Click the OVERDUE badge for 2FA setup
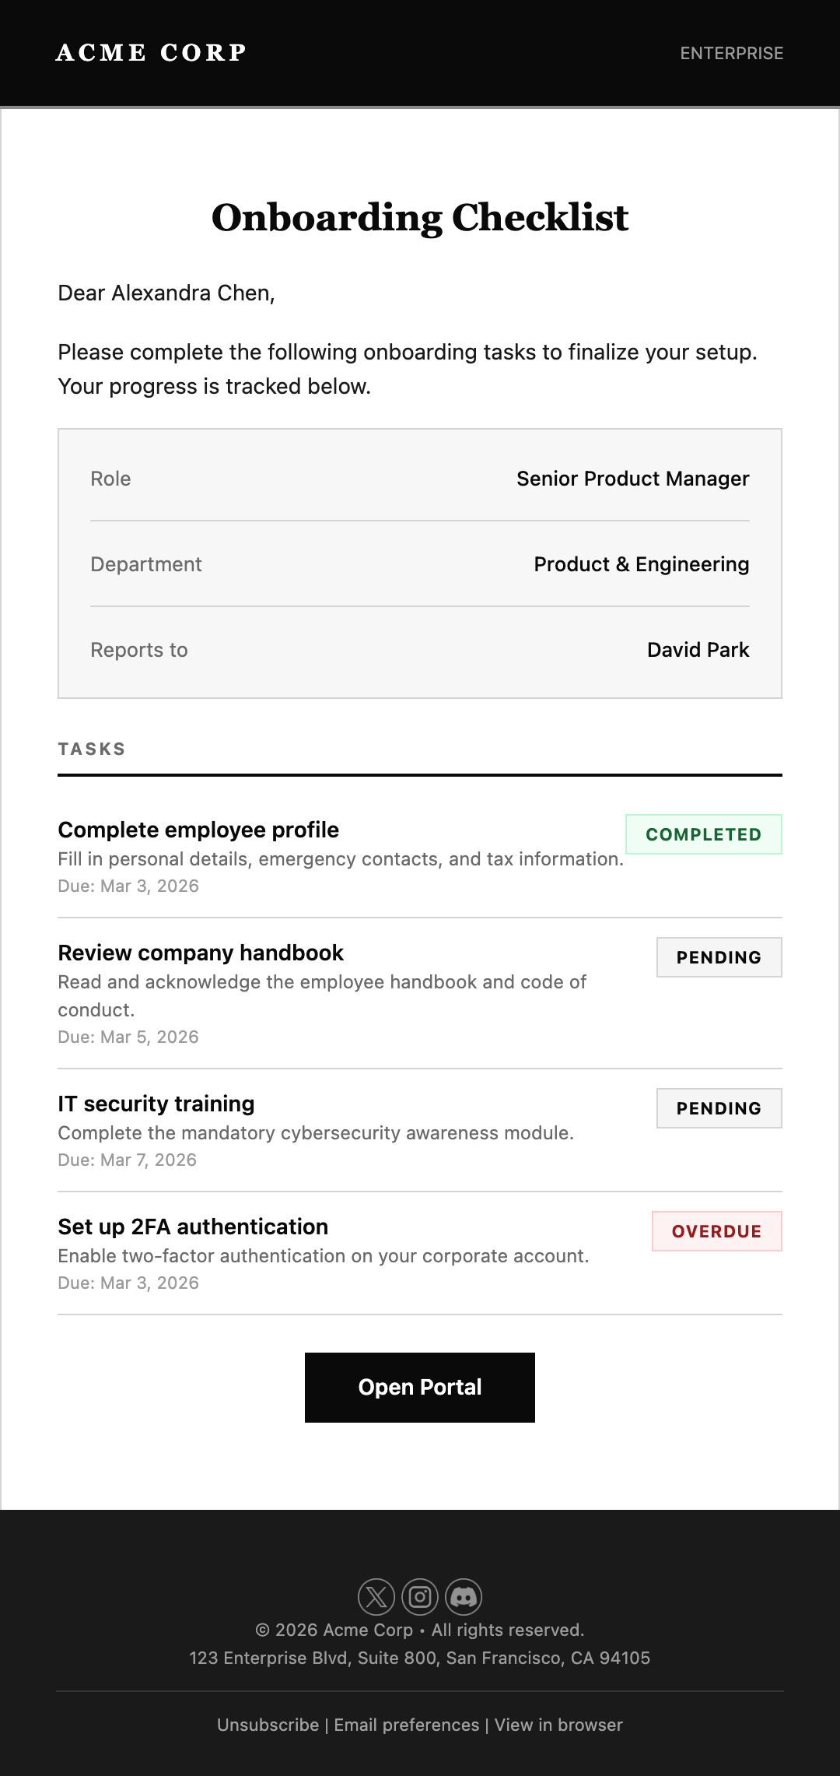This screenshot has width=840, height=1776. [x=716, y=1231]
